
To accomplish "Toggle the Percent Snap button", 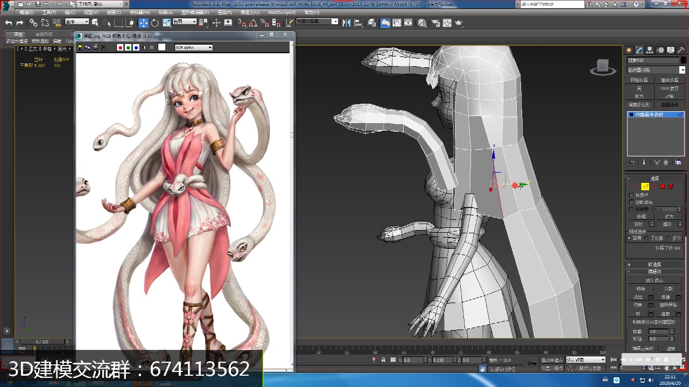I will [264, 23].
